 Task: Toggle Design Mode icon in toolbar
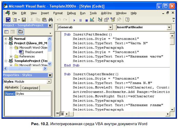pyautogui.click(x=92, y=20)
